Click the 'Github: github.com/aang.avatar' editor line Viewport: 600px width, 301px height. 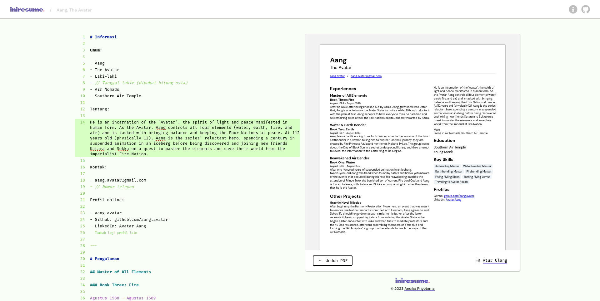(129, 220)
